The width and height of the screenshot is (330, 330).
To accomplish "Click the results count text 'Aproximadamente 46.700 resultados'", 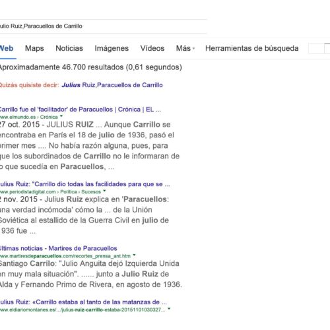I will pos(62,67).
